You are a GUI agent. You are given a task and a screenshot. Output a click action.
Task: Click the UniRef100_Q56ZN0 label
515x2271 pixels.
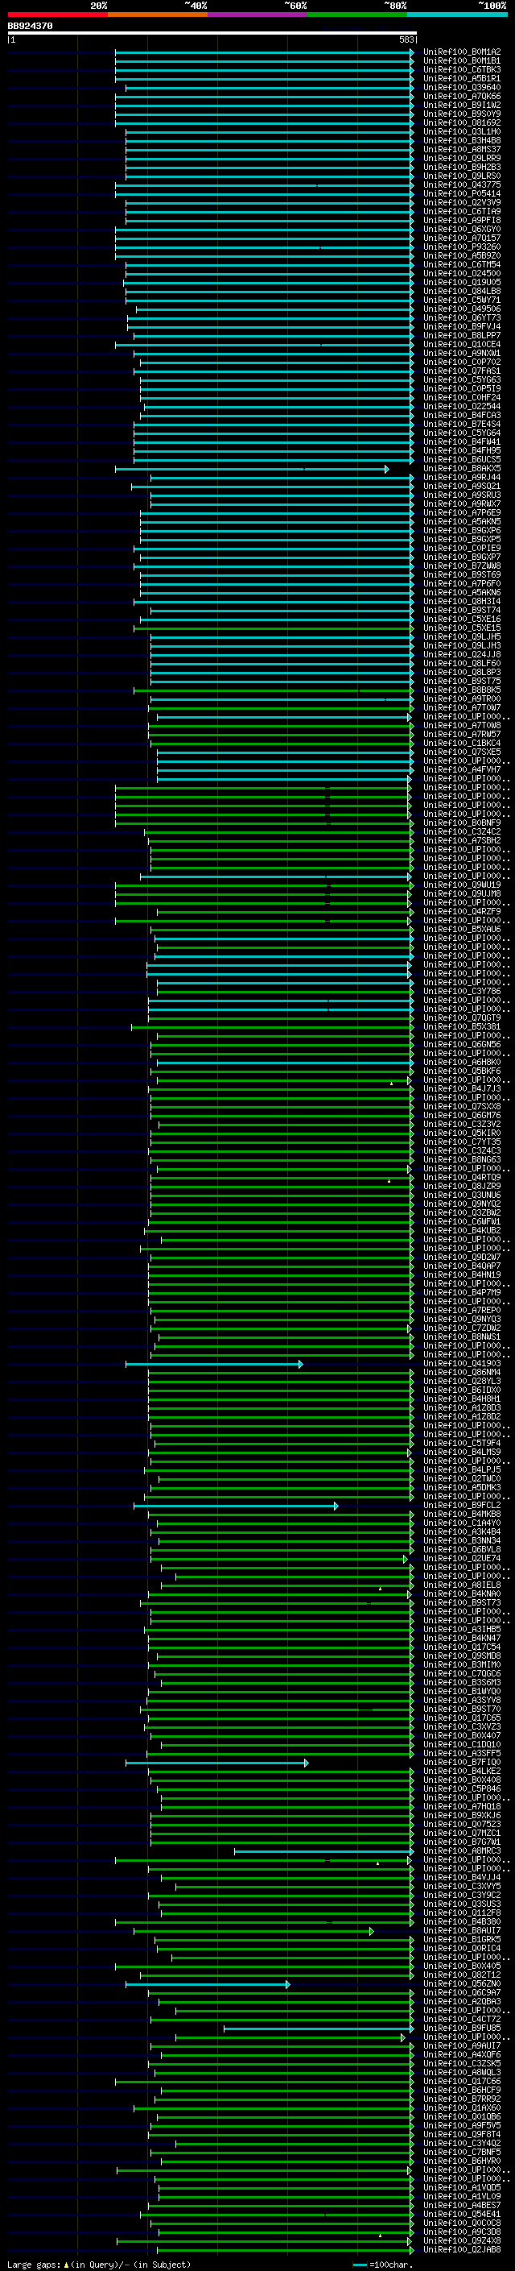pyautogui.click(x=461, y=1984)
